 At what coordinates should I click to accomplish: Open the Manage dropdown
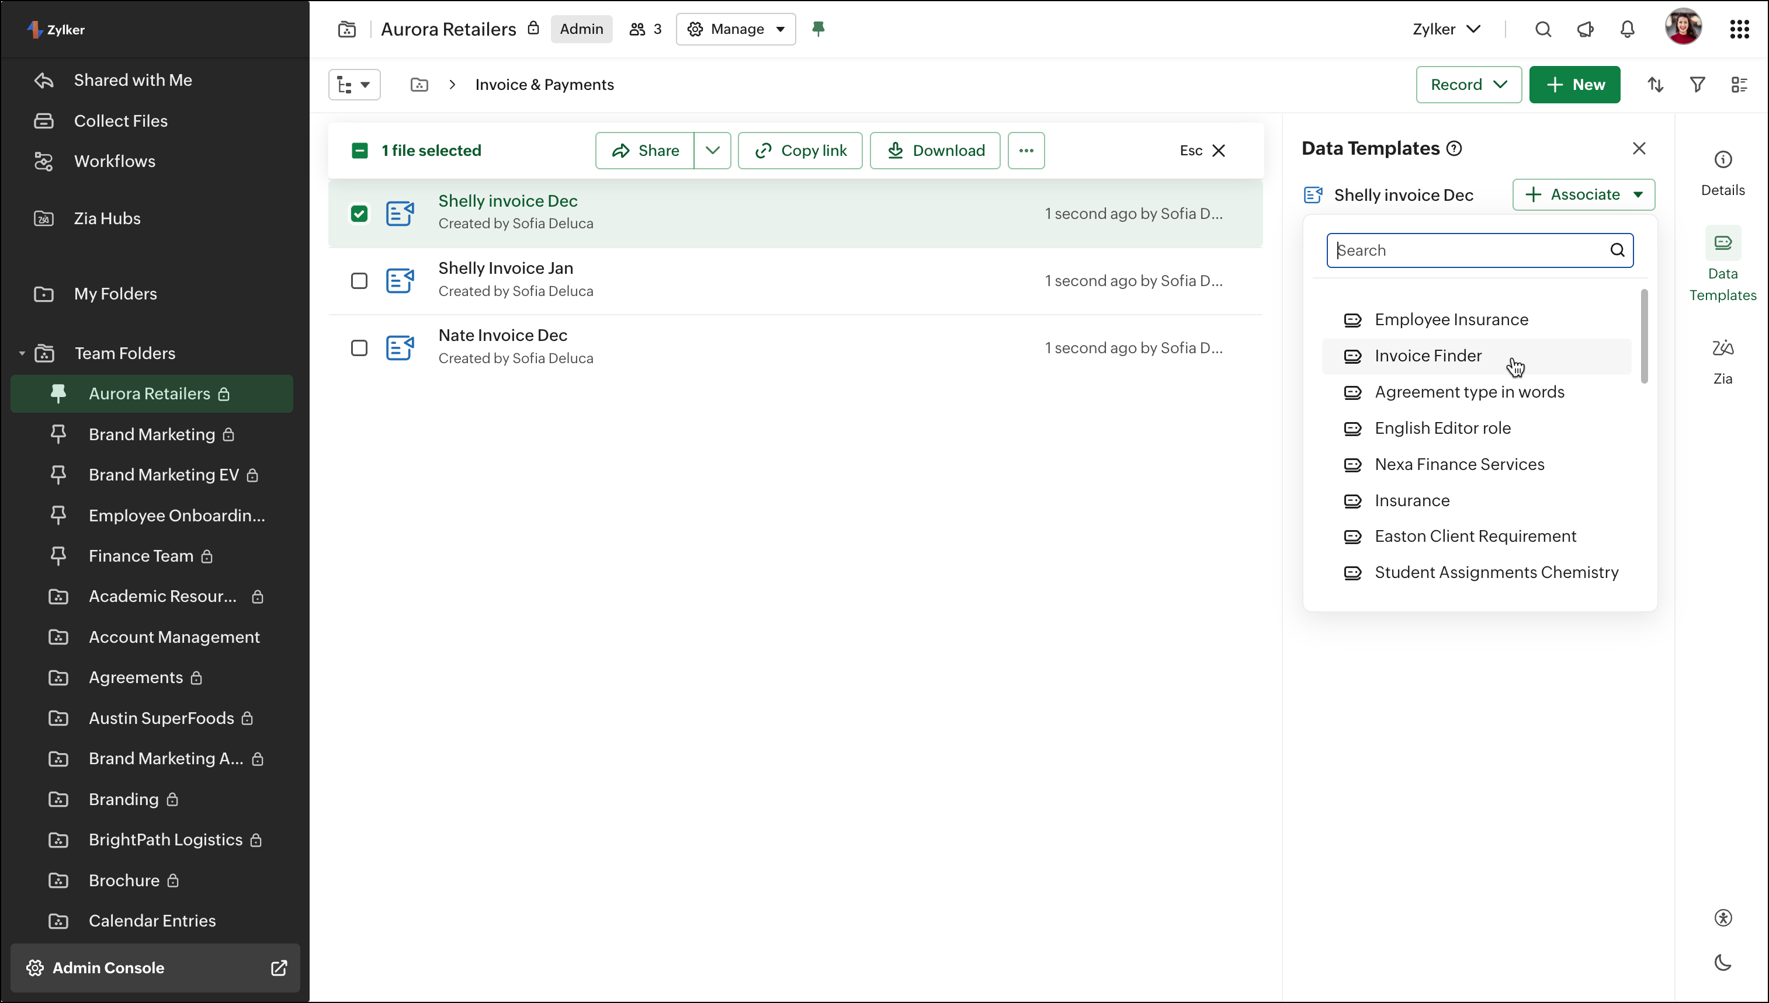coord(736,29)
